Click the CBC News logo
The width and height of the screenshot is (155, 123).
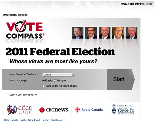click(x=54, y=110)
